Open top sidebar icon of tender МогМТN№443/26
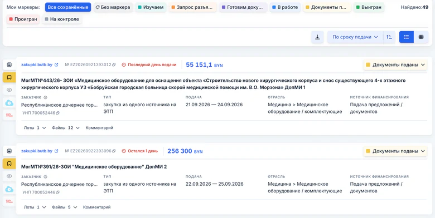 (x=9, y=65)
